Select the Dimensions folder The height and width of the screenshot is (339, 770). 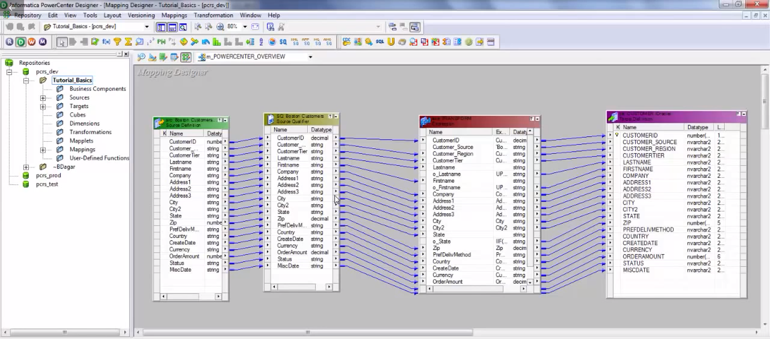[84, 124]
